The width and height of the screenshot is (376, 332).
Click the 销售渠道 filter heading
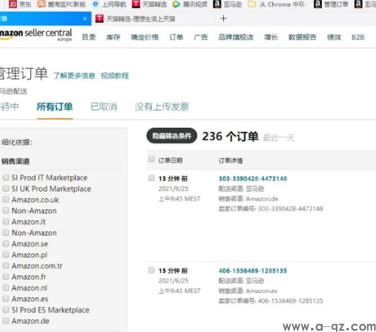16,161
